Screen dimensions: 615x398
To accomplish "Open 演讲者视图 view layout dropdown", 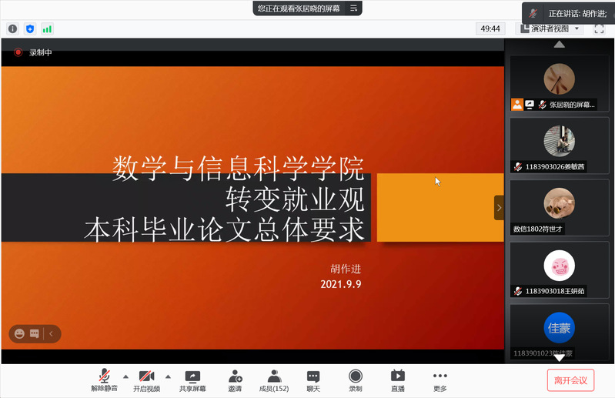I will [550, 28].
